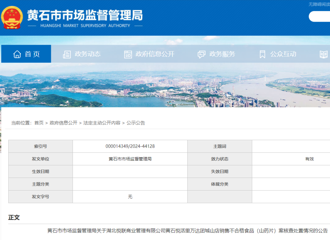Go to 政府信息公开 in the breadcrumb

pos(63,123)
